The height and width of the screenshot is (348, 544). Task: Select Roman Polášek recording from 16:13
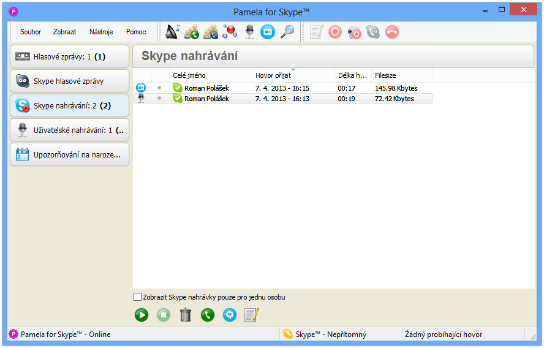coord(283,99)
